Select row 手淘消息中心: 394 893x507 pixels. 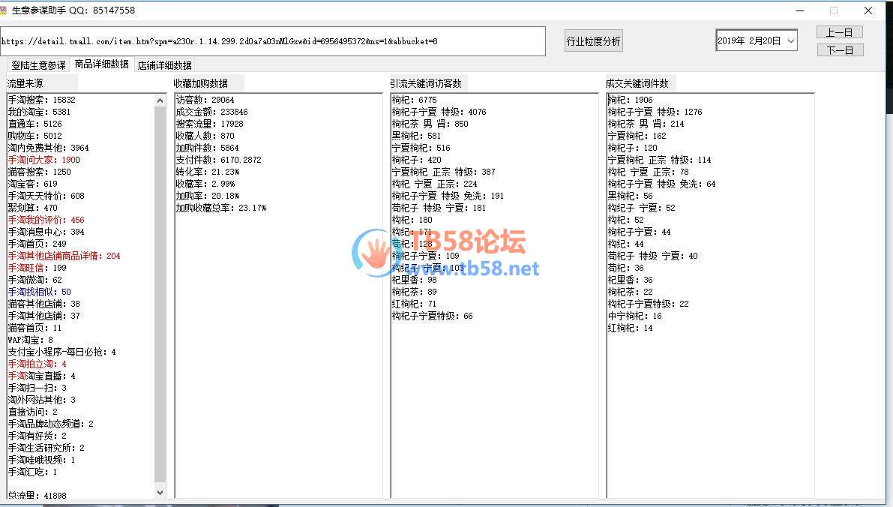coord(46,232)
